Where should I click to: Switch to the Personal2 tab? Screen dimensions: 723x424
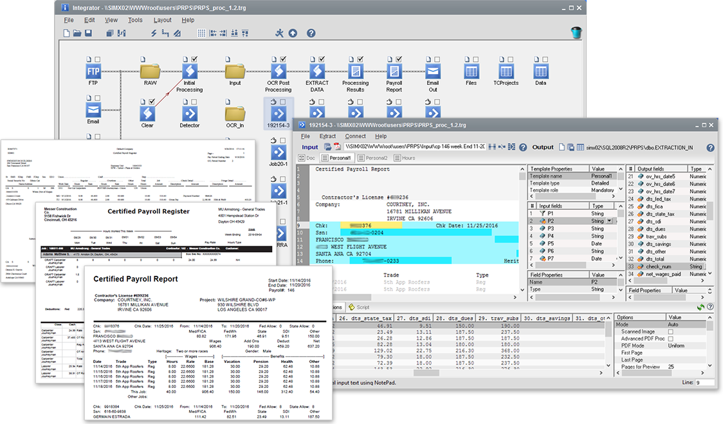point(372,158)
